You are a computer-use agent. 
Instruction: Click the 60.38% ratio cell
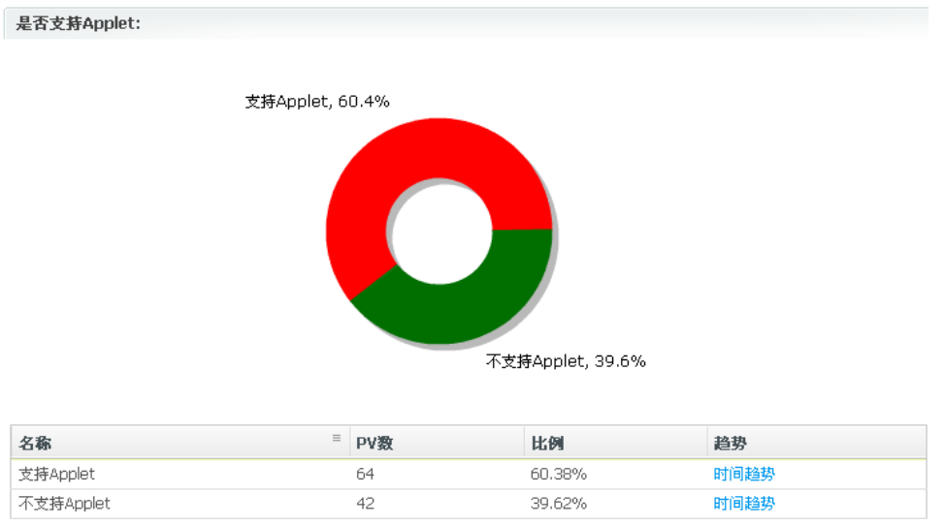559,475
